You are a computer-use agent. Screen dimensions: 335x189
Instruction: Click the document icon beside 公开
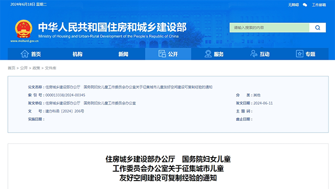[162, 54]
